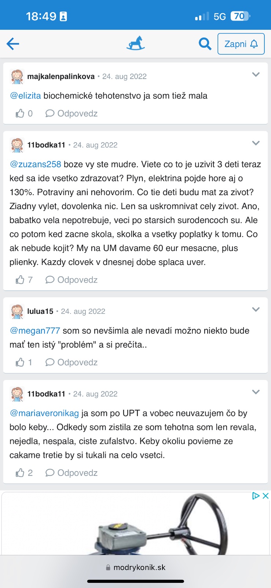271x588 pixels.
Task: Open search with the magnifier icon
Action: pyautogui.click(x=205, y=44)
